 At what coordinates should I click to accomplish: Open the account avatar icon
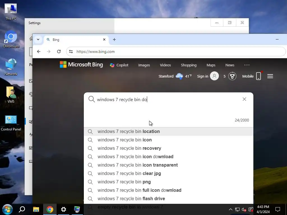214,76
